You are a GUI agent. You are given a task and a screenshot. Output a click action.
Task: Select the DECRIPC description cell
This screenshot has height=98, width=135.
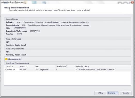(x=27, y=70)
